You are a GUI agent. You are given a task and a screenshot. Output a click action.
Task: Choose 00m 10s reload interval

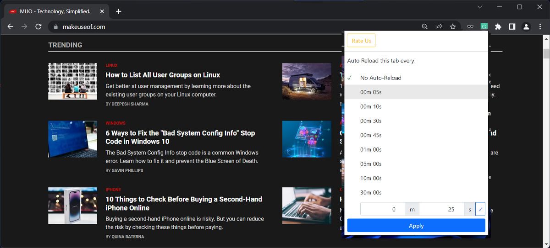pos(417,106)
